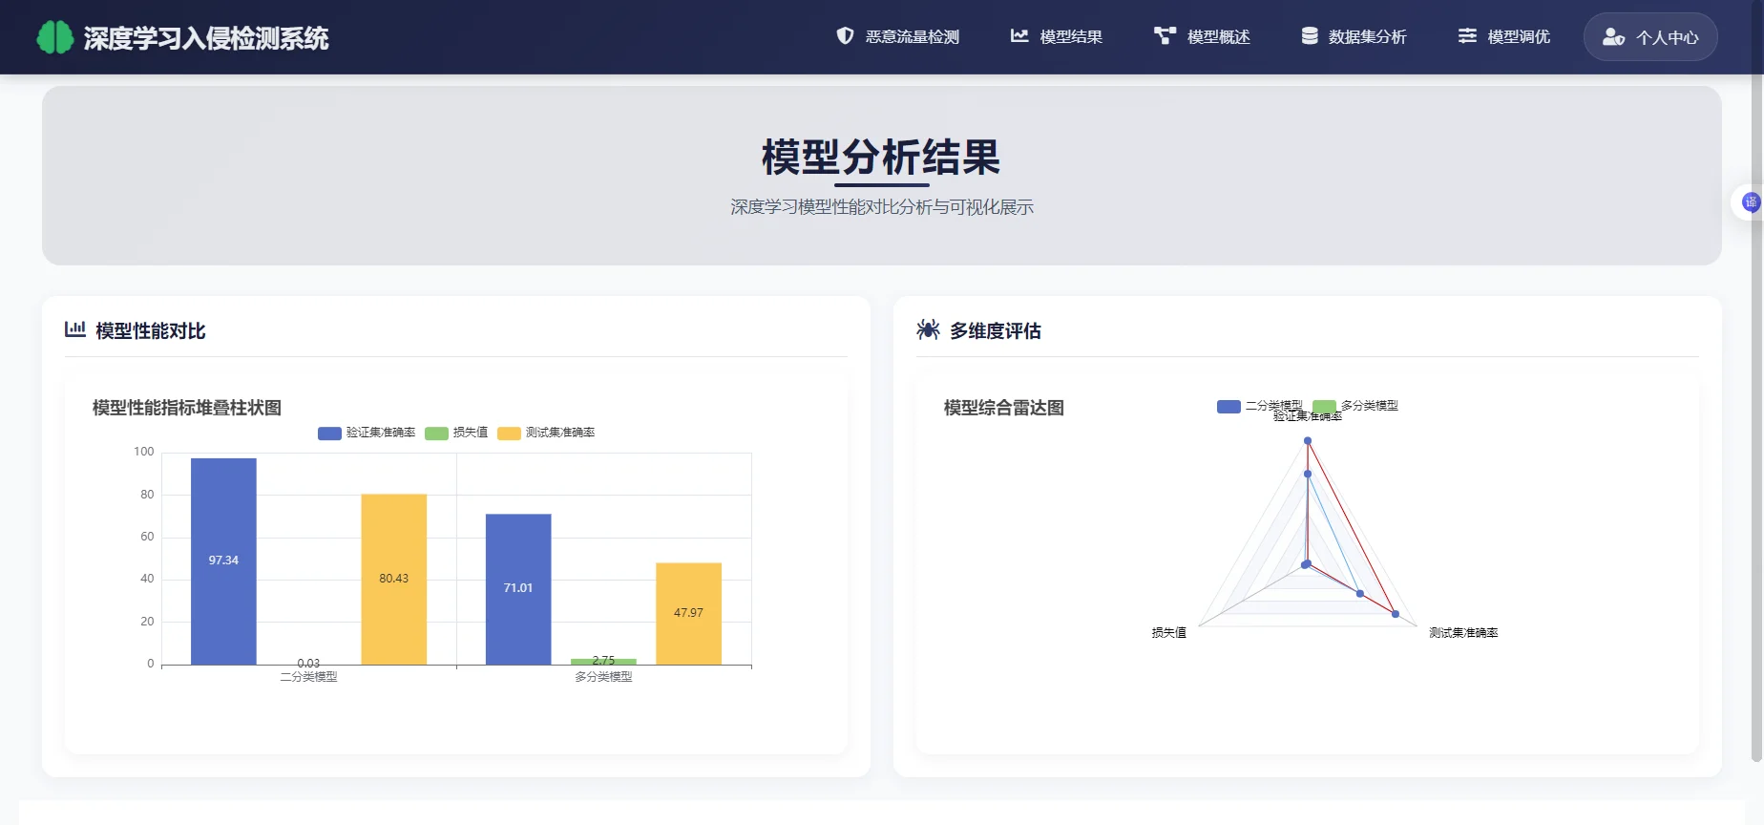This screenshot has height=825, width=1764.
Task: Click the yellow 测试集准确率 legend swatch
Action: point(509,434)
